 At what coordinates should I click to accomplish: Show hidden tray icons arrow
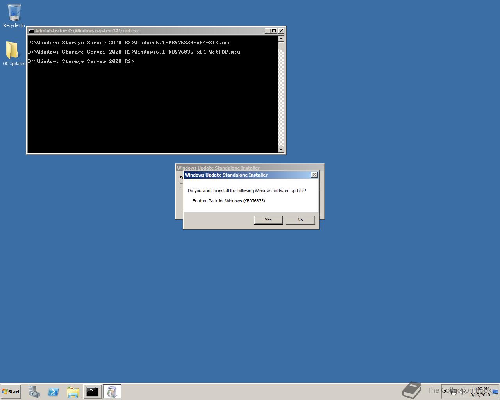click(x=445, y=391)
